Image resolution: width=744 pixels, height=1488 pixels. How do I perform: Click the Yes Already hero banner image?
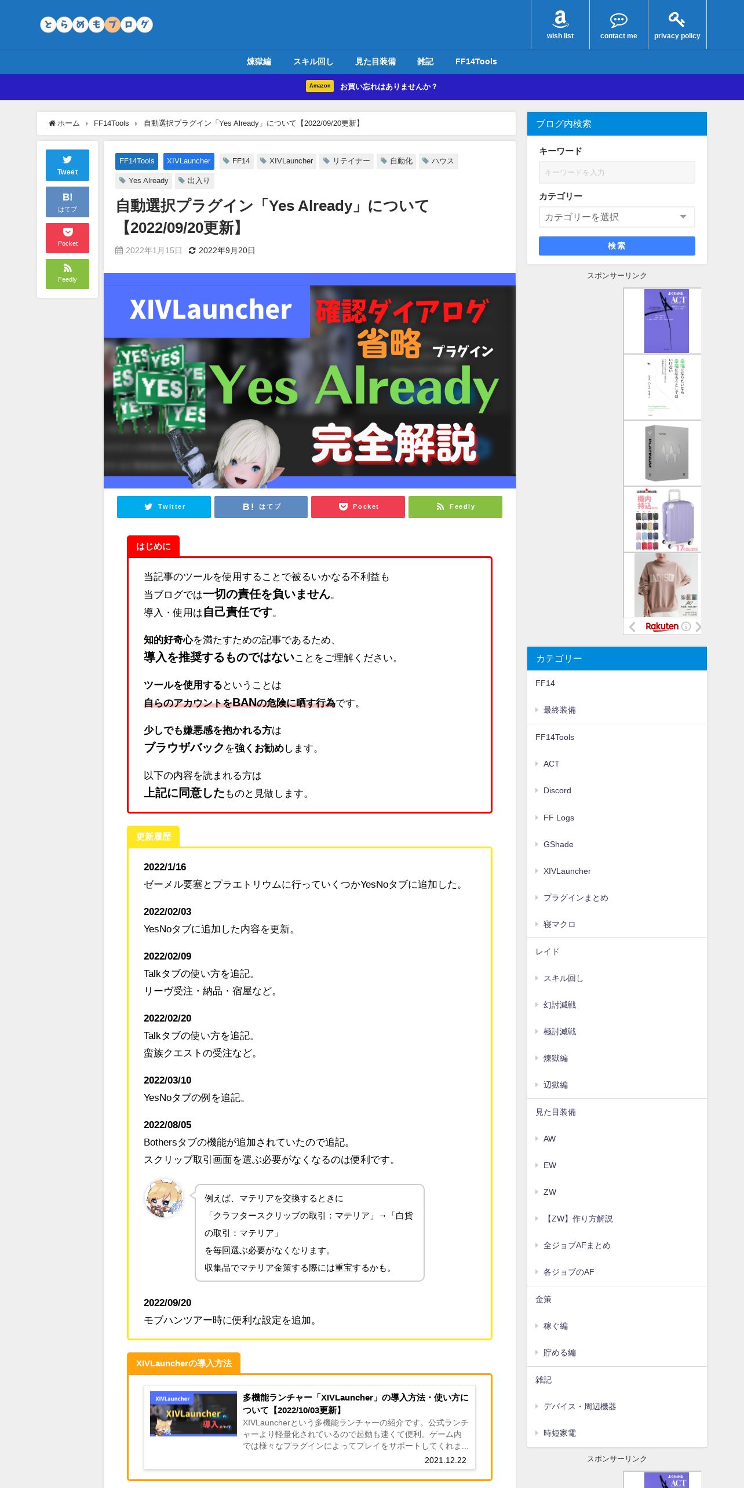(x=309, y=381)
